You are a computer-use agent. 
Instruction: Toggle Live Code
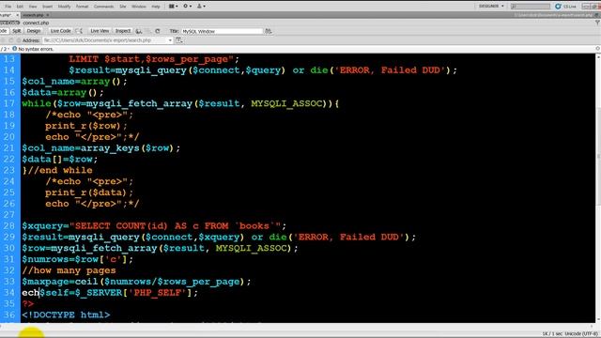(60, 31)
